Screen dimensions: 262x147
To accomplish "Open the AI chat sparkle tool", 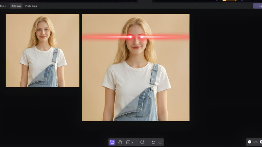I will [142, 142].
